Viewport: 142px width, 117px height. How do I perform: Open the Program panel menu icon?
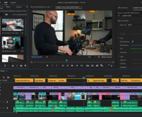pos(81,7)
